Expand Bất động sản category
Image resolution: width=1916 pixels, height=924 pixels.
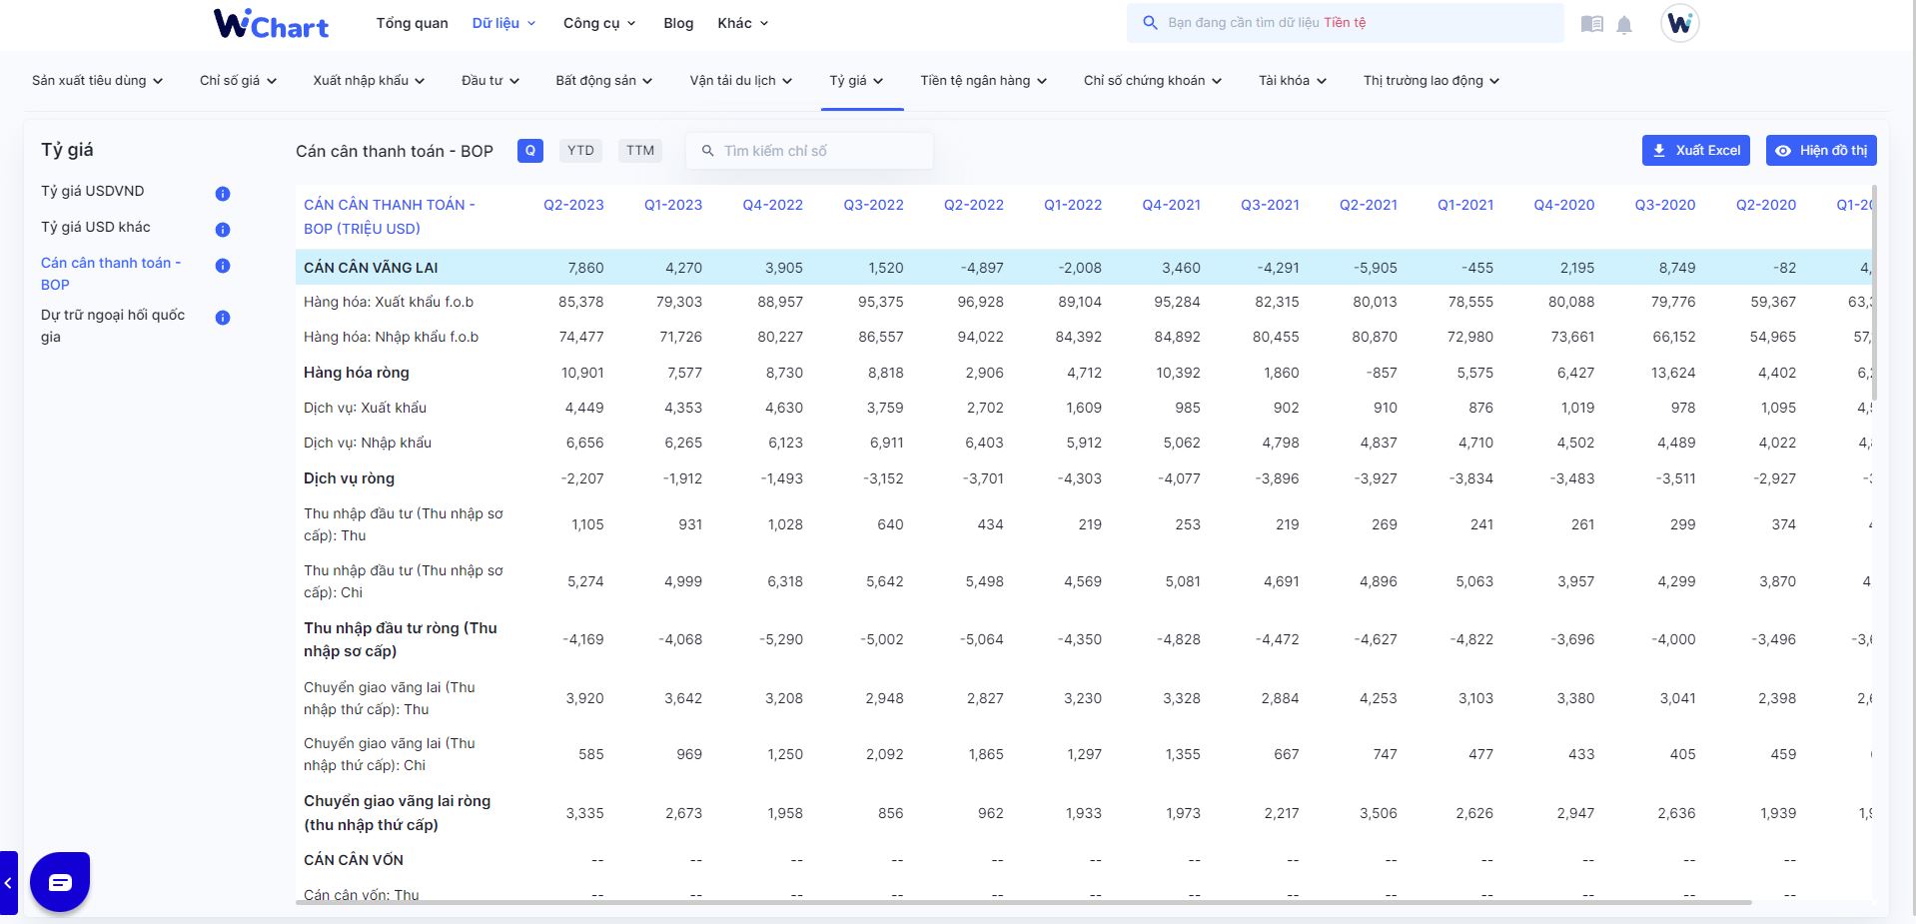pyautogui.click(x=604, y=81)
